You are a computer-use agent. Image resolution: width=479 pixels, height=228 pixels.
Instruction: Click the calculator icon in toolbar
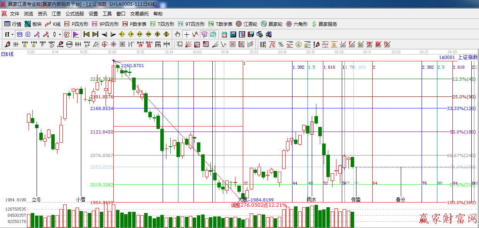pos(233,34)
